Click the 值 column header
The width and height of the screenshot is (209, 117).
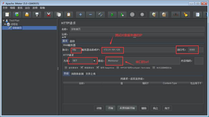click(121, 83)
